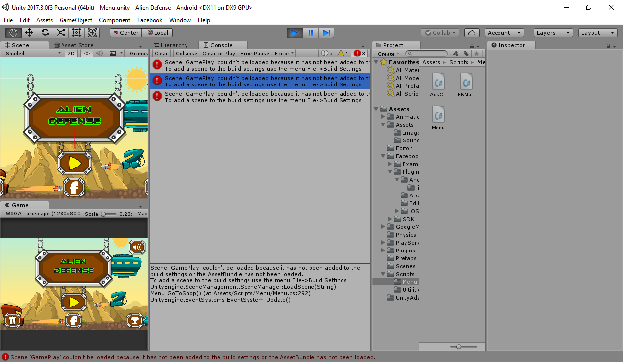The height and width of the screenshot is (362, 623).
Task: Toggle 2D view in Scene panel
Action: click(x=71, y=53)
